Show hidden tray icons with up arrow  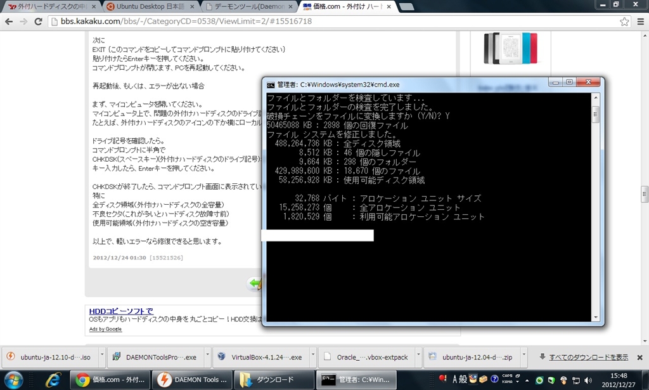527,380
